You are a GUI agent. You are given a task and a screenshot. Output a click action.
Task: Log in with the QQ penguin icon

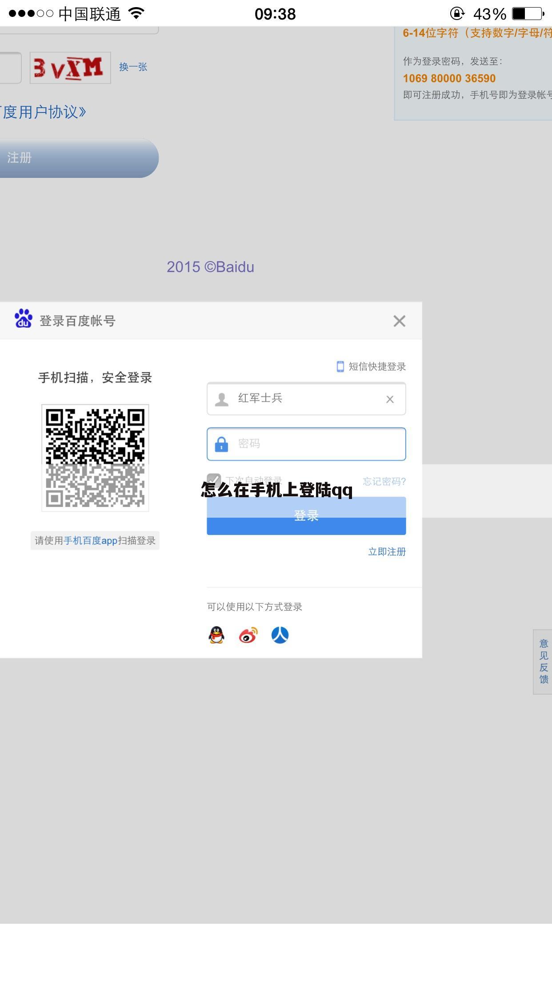point(216,635)
